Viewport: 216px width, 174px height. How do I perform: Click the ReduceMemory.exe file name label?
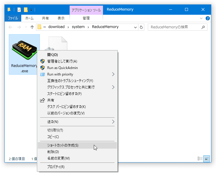click(x=24, y=68)
